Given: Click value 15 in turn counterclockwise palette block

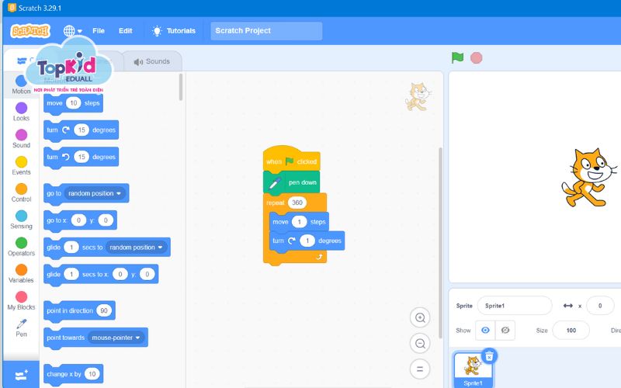Looking at the screenshot, I should click(x=82, y=158).
